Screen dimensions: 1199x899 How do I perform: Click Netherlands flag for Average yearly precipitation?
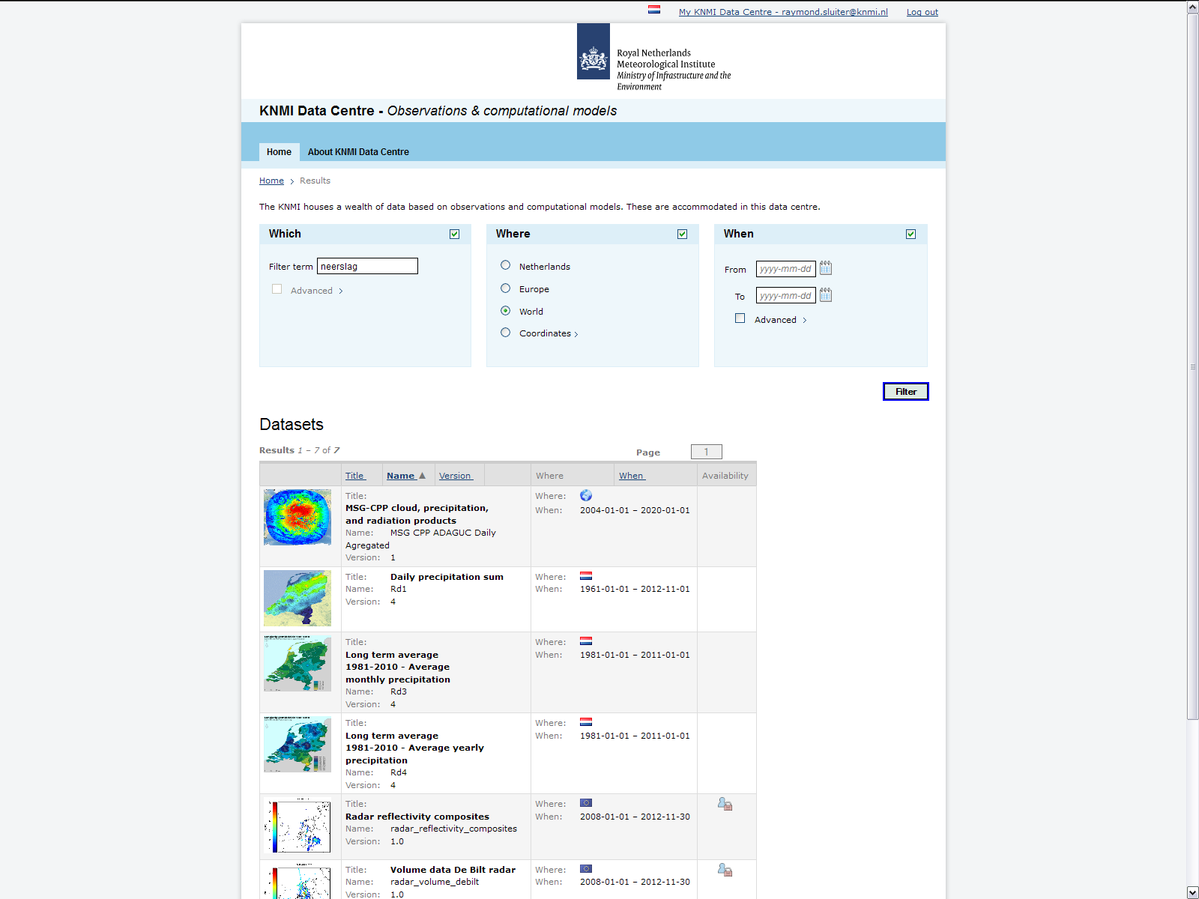[x=586, y=722]
